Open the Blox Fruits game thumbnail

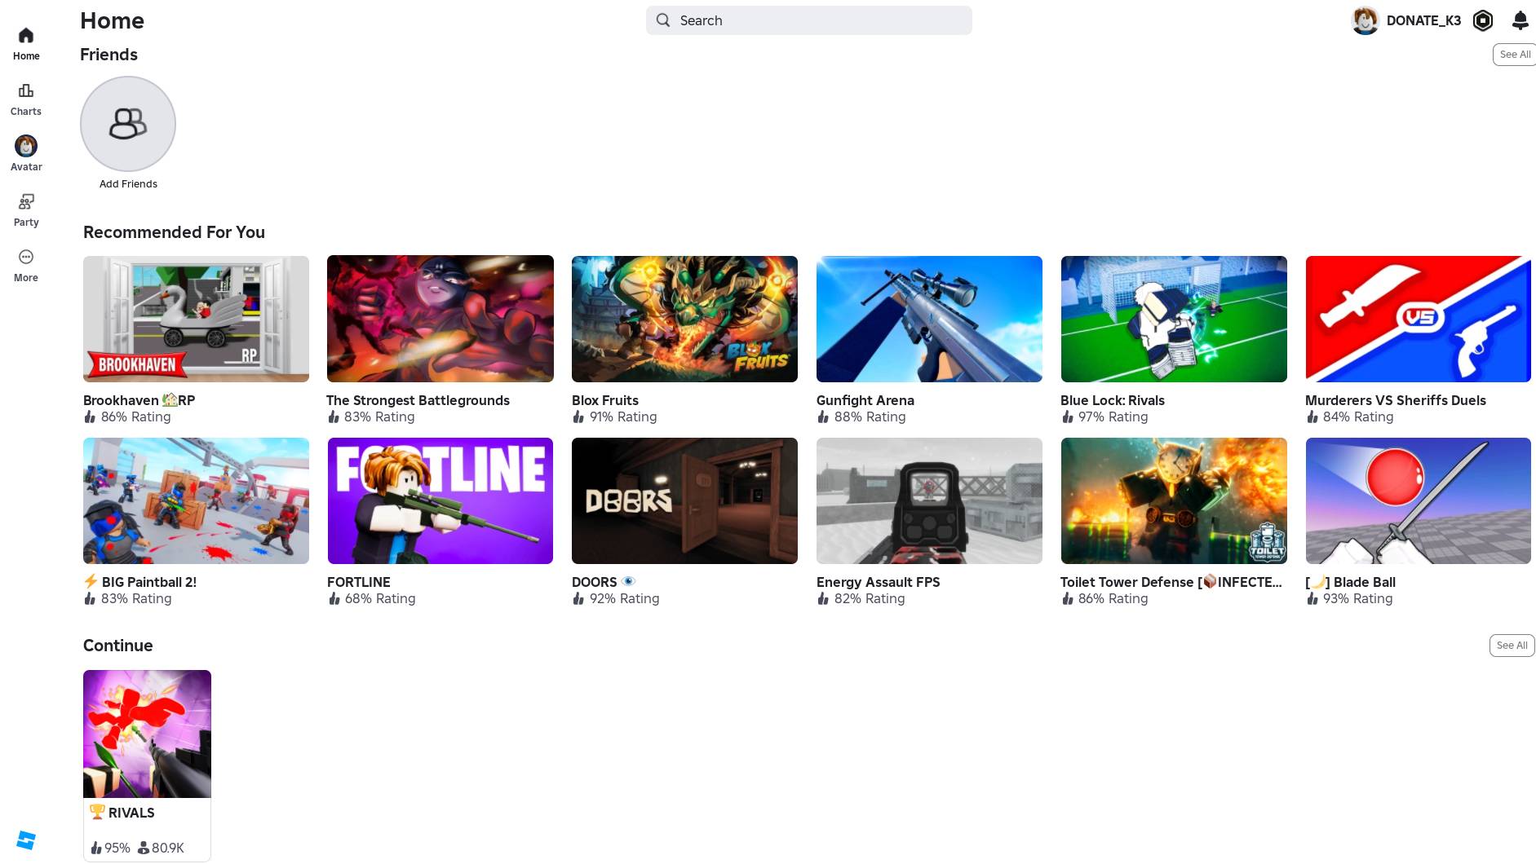(684, 319)
